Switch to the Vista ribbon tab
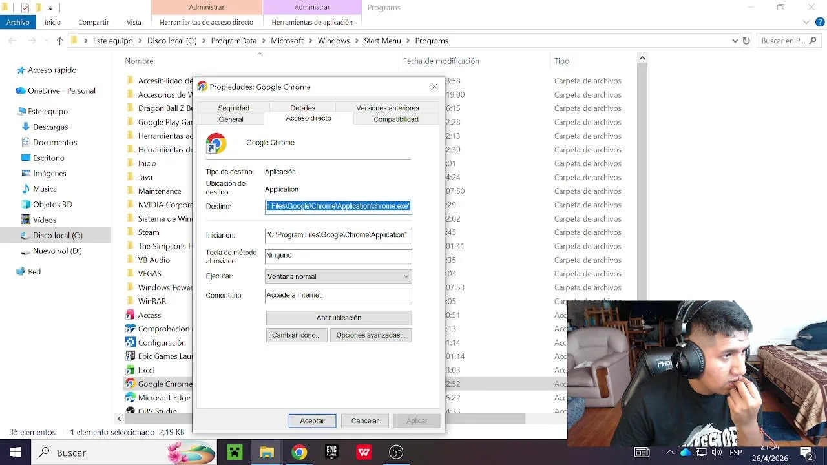This screenshot has width=827, height=465. pyautogui.click(x=134, y=22)
